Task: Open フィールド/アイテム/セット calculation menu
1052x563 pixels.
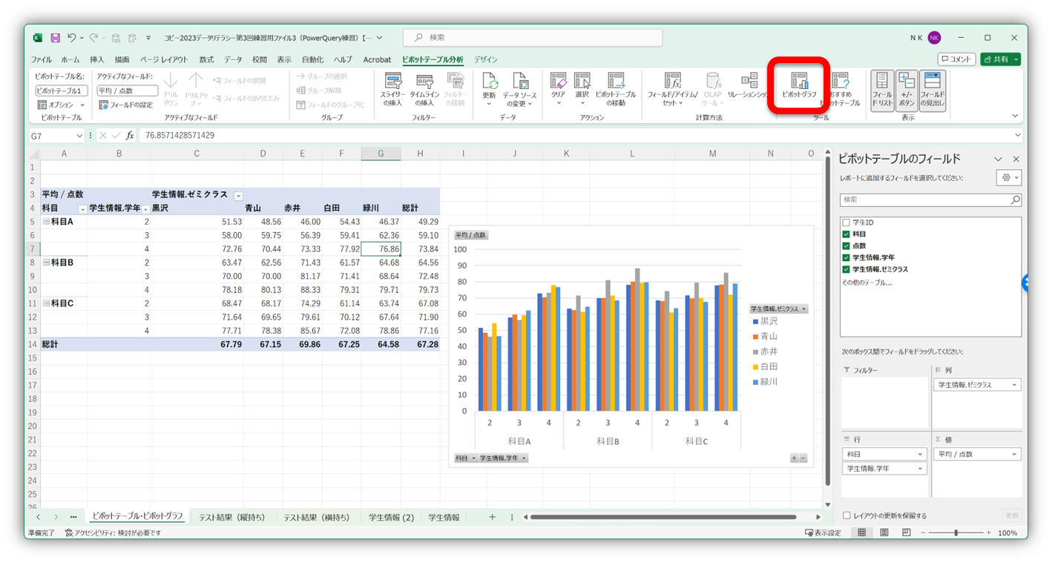Action: [x=672, y=90]
